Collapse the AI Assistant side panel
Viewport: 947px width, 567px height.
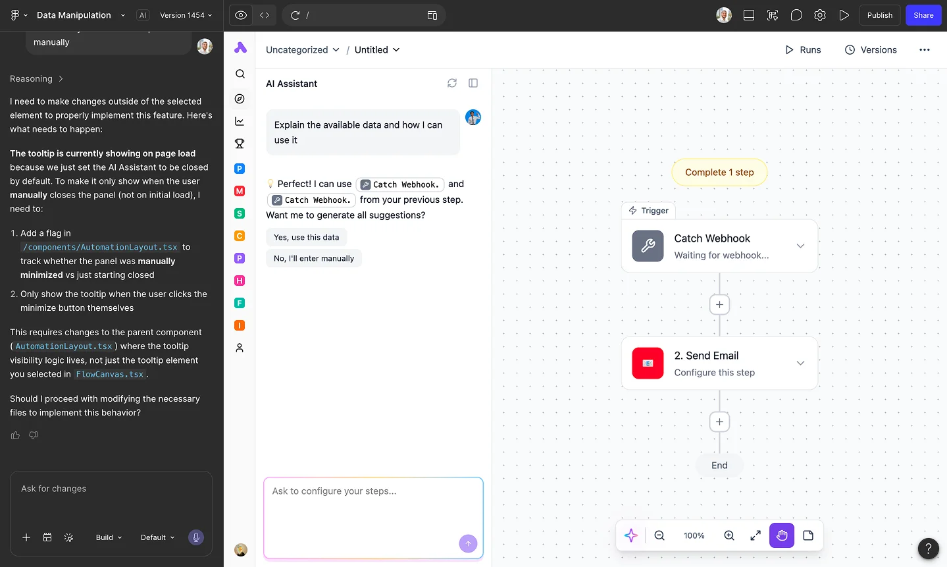pyautogui.click(x=473, y=83)
